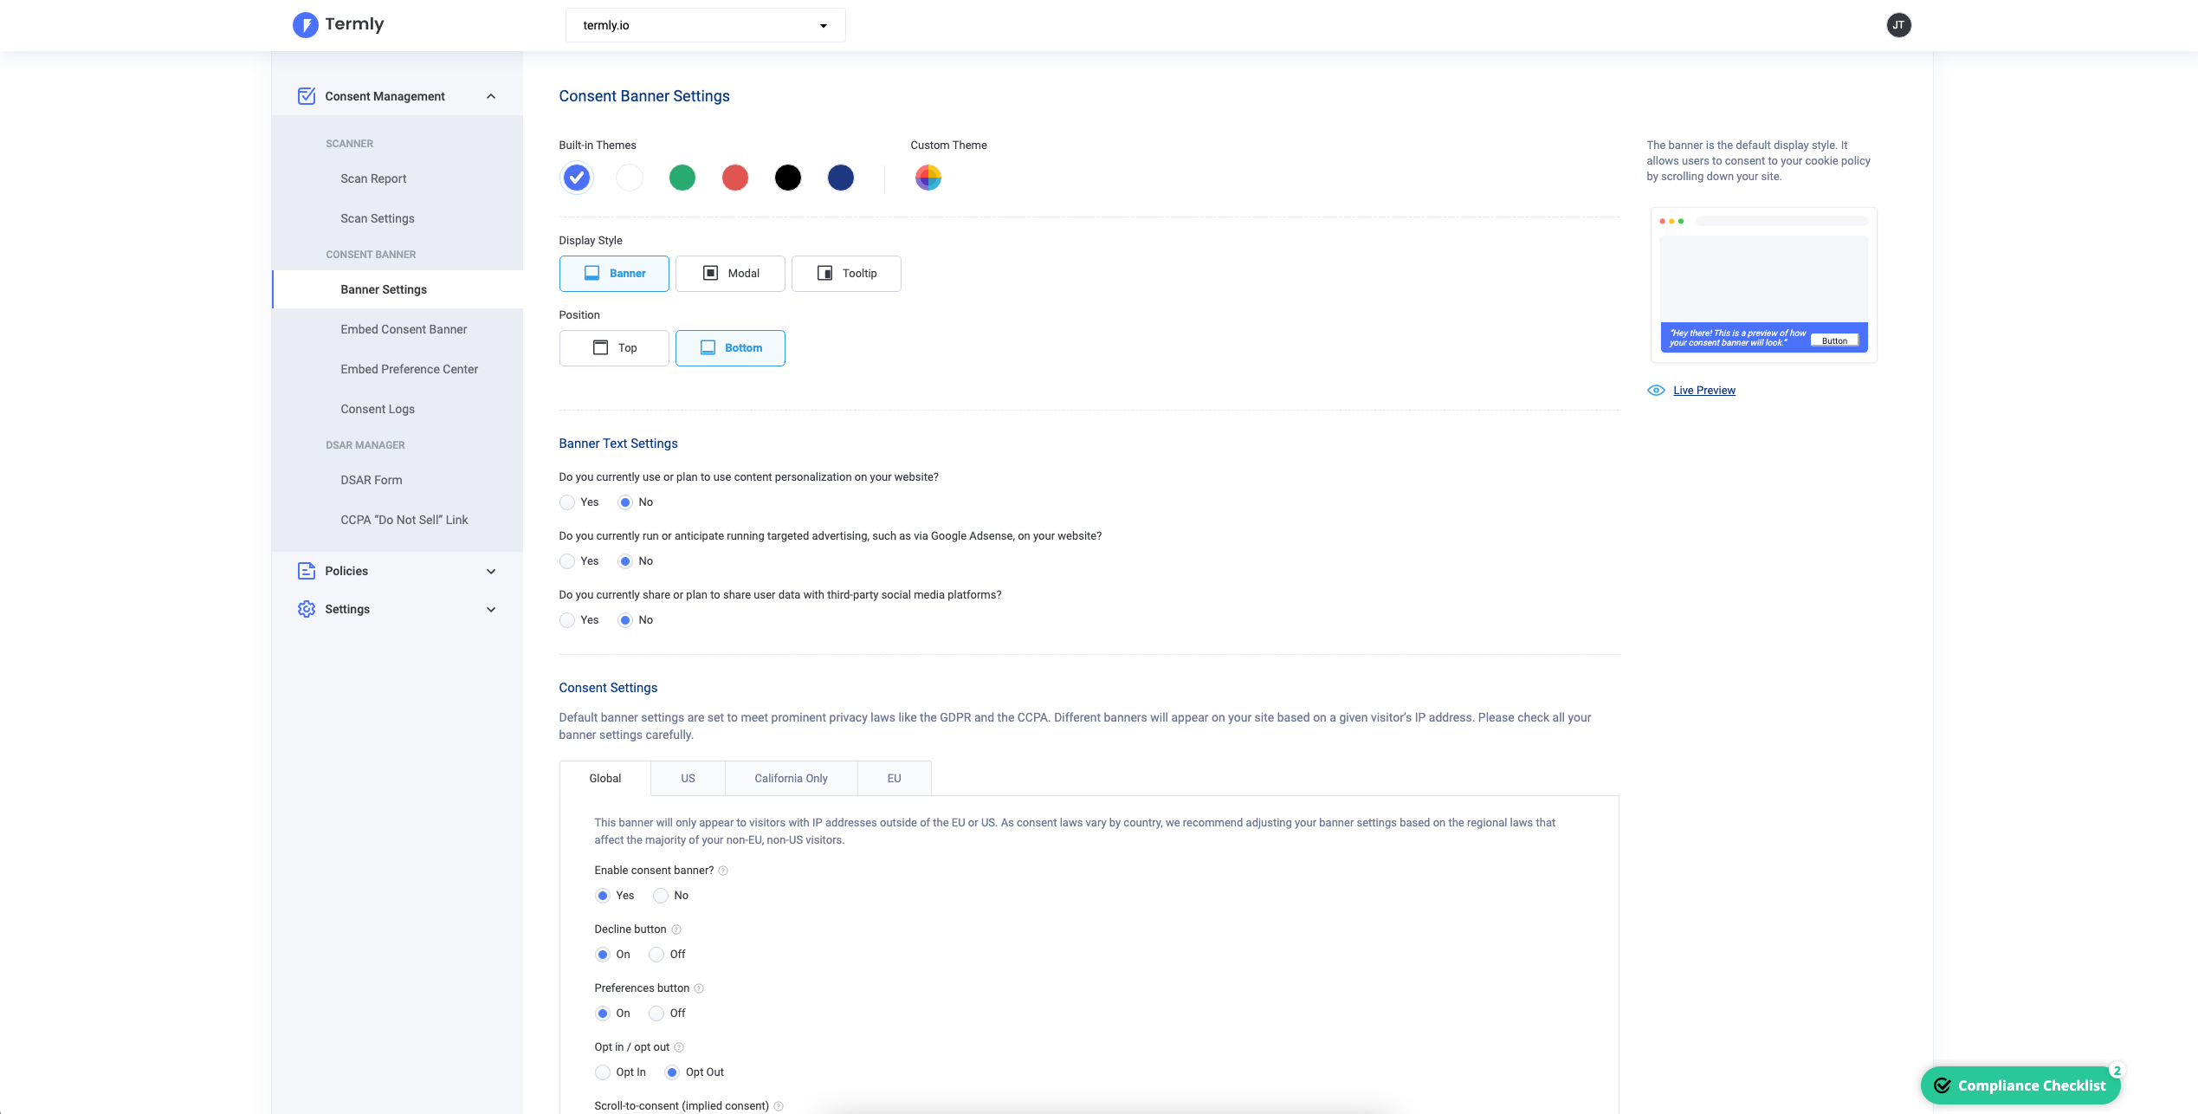Collapse the Consent Management section
The height and width of the screenshot is (1114, 2198).
[491, 96]
